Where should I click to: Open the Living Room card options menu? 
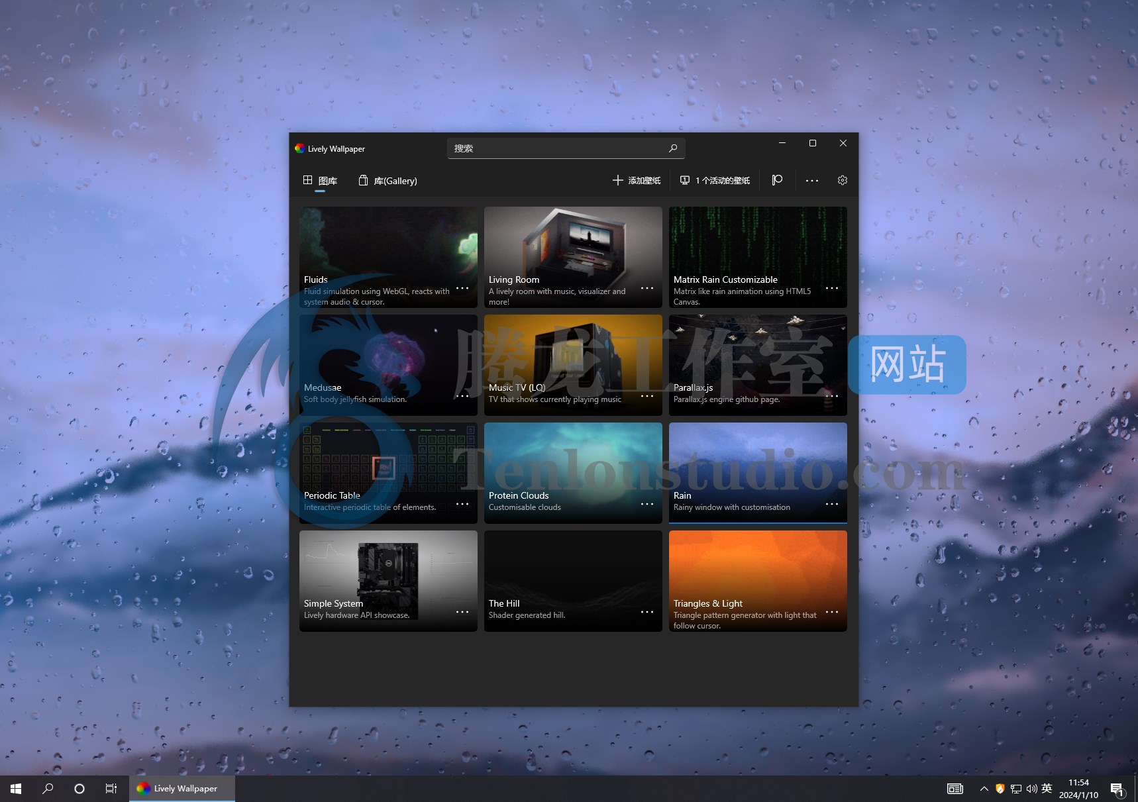[x=647, y=289]
